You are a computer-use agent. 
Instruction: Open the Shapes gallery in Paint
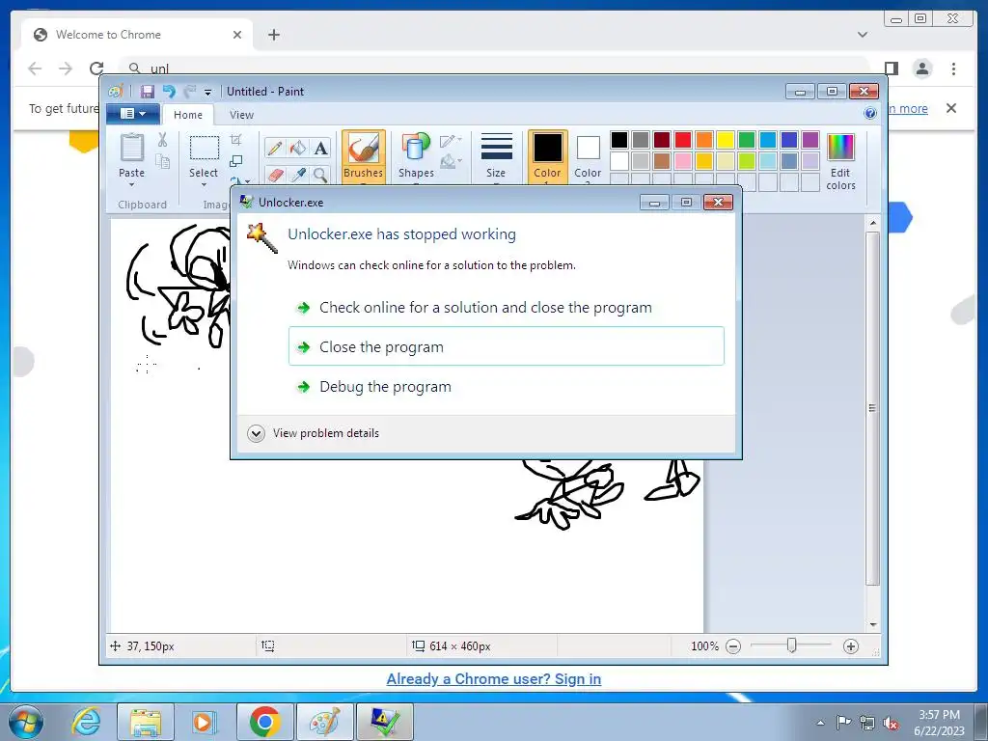coord(416,156)
